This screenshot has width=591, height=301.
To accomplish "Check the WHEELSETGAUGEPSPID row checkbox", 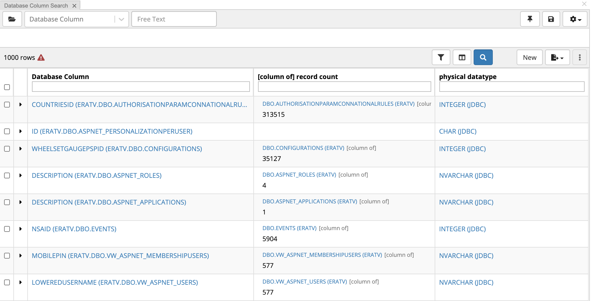I will point(7,149).
